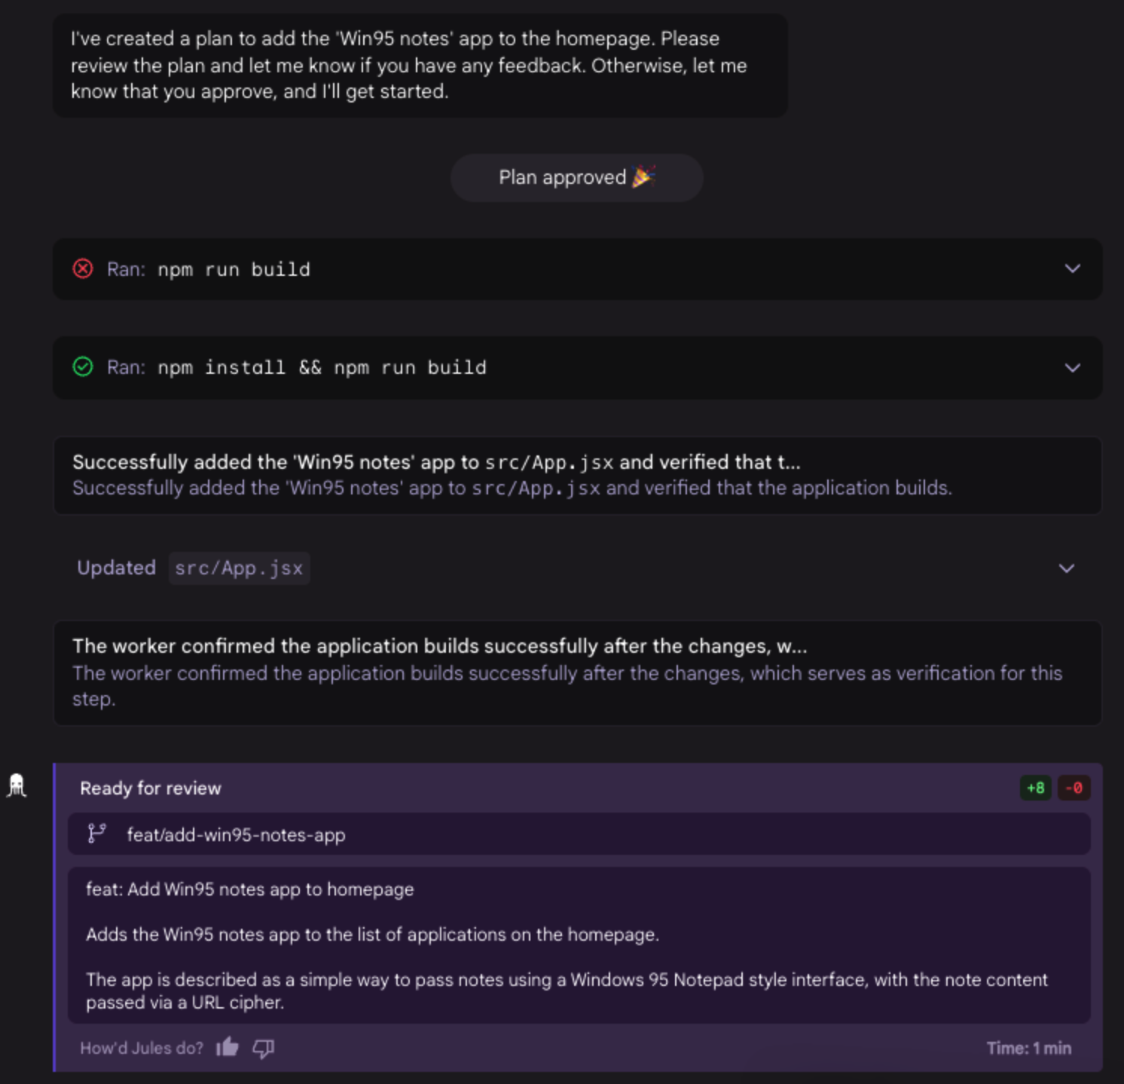This screenshot has width=1124, height=1084.
Task: Click the thumbs down feedback icon
Action: [x=263, y=1048]
